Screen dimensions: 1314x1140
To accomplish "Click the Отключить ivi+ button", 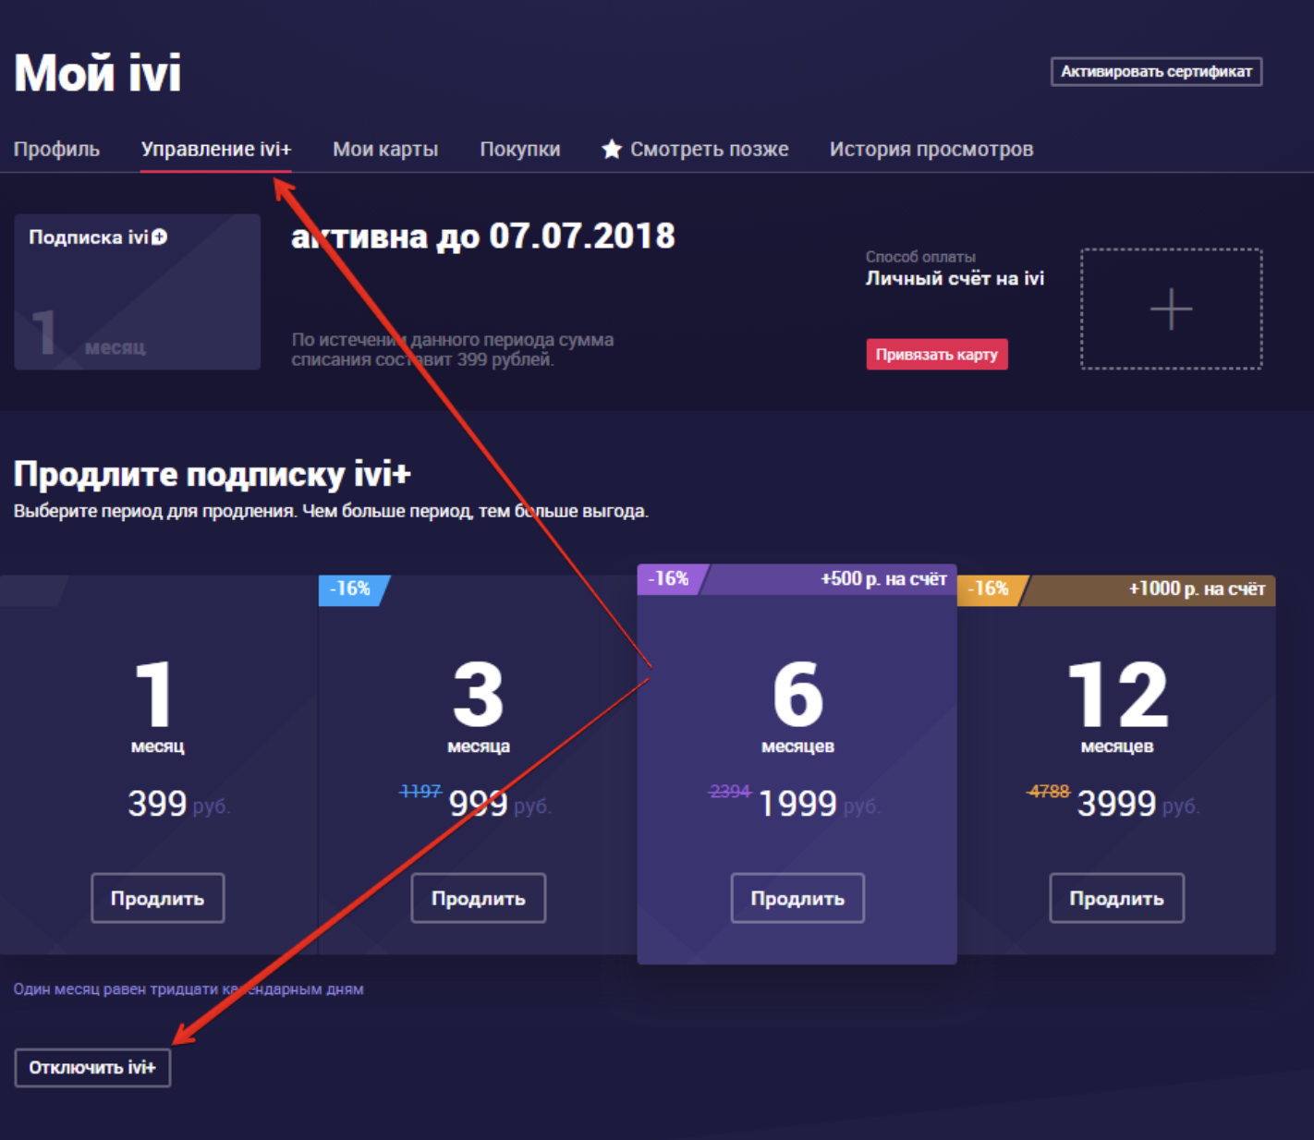I will (x=92, y=1067).
